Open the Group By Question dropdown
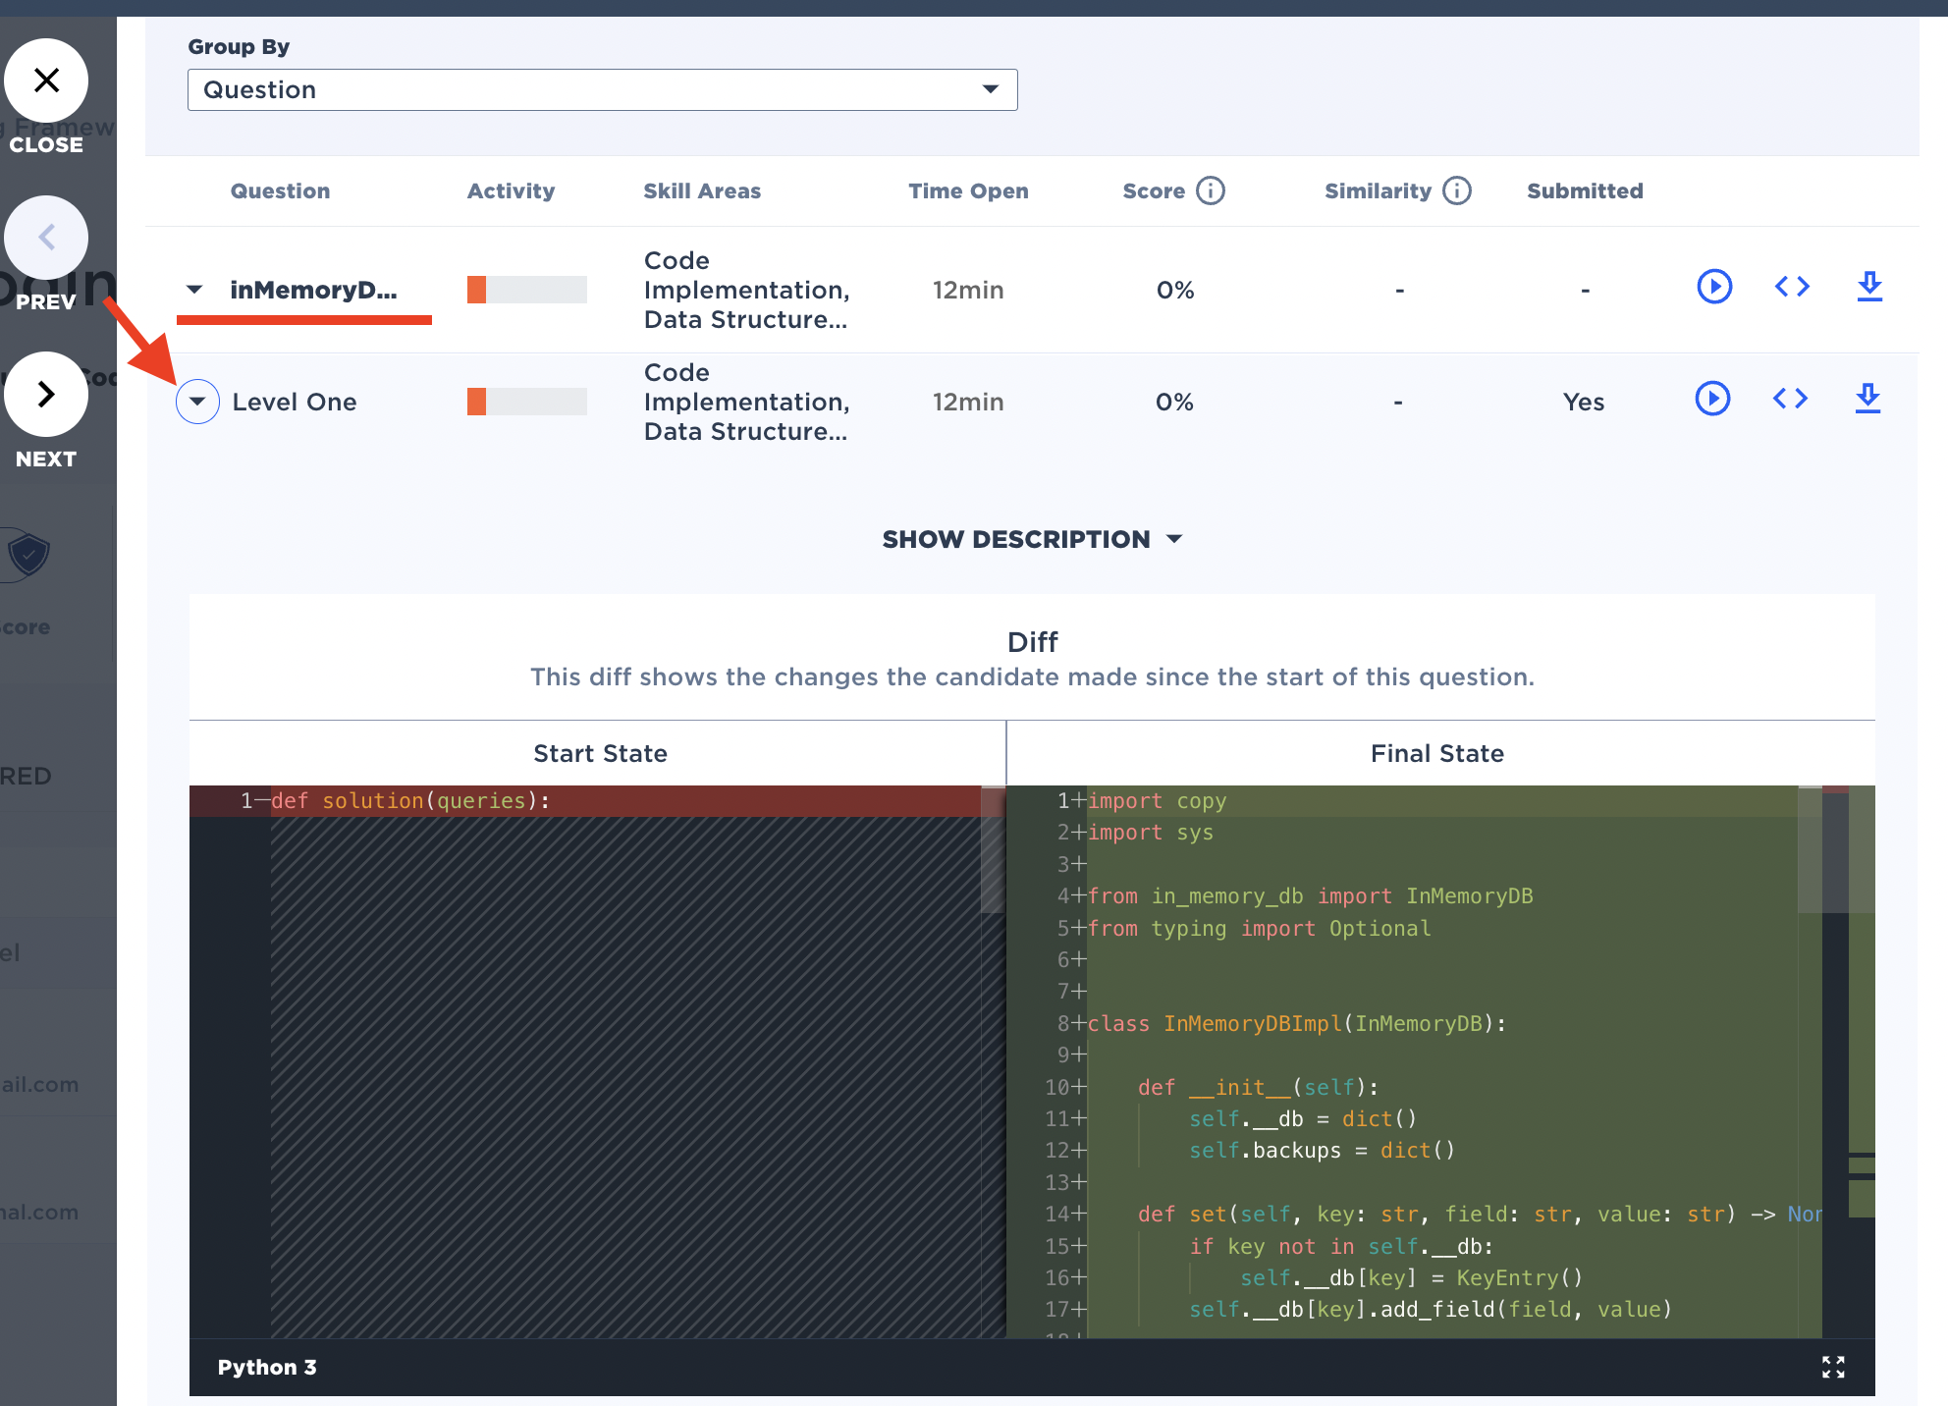The width and height of the screenshot is (1948, 1406). point(602,89)
